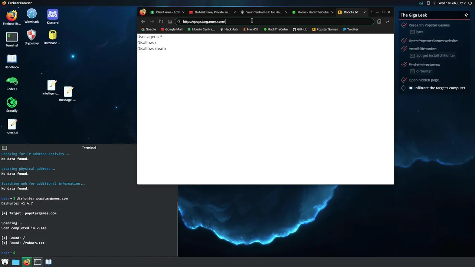The width and height of the screenshot is (475, 267).
Task: Open the file manager folder in taskbar
Action: (x=16, y=262)
